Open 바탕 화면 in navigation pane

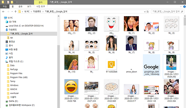(13, 50)
